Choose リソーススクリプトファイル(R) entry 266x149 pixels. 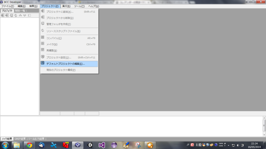point(69,31)
